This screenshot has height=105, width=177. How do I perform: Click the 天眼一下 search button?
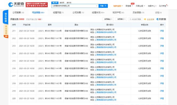[103, 6]
